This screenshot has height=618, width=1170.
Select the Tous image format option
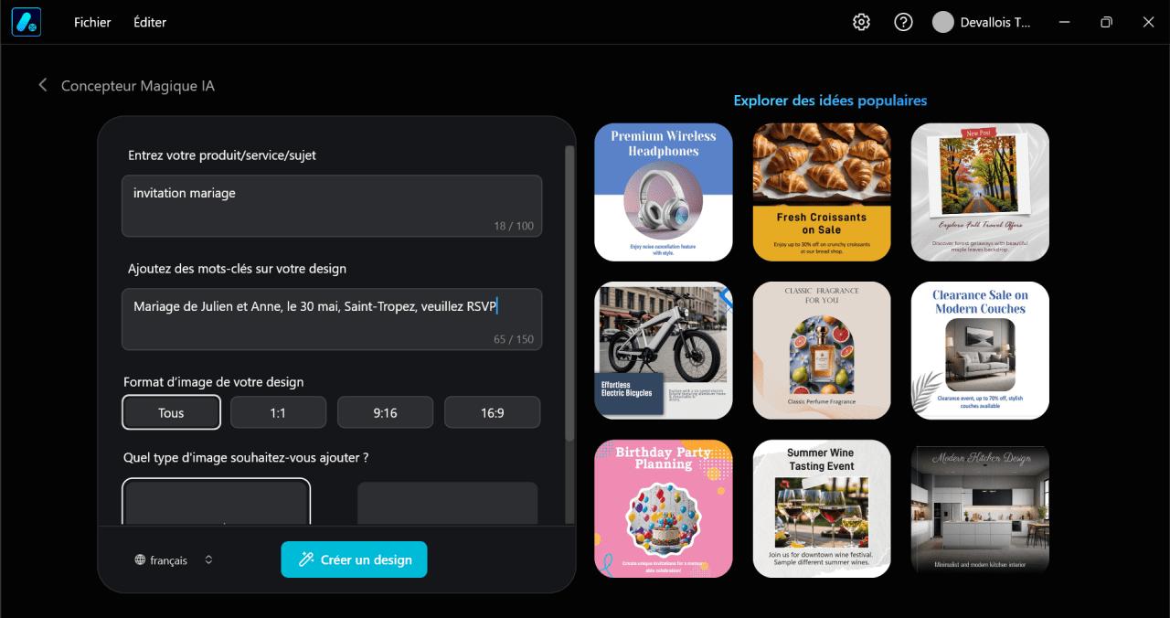point(171,412)
